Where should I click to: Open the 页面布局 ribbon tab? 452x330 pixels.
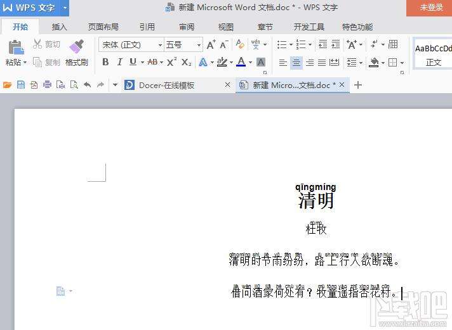pos(103,27)
